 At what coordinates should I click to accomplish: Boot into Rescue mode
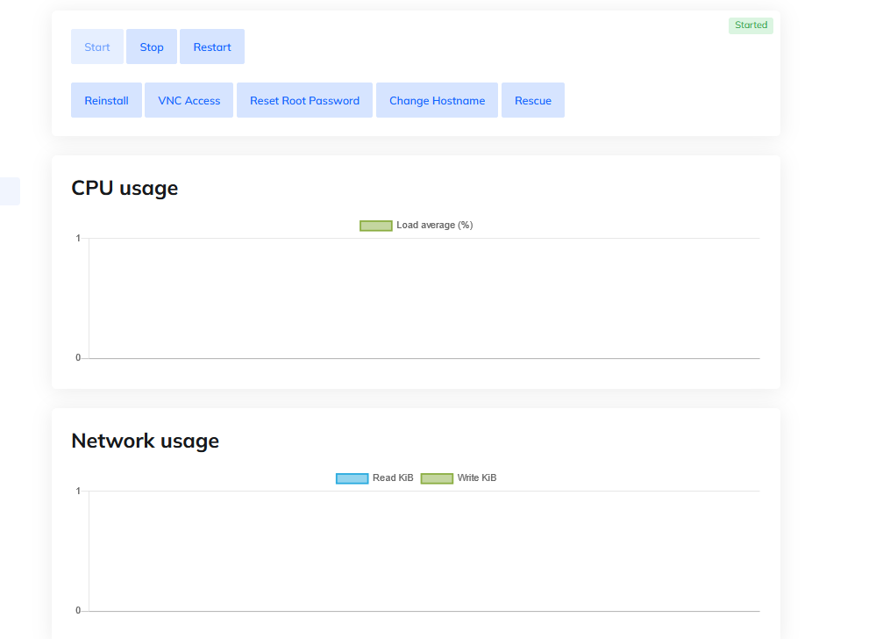click(533, 101)
